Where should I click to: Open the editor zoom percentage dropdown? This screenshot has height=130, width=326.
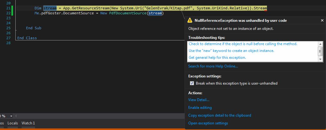pos(11,116)
